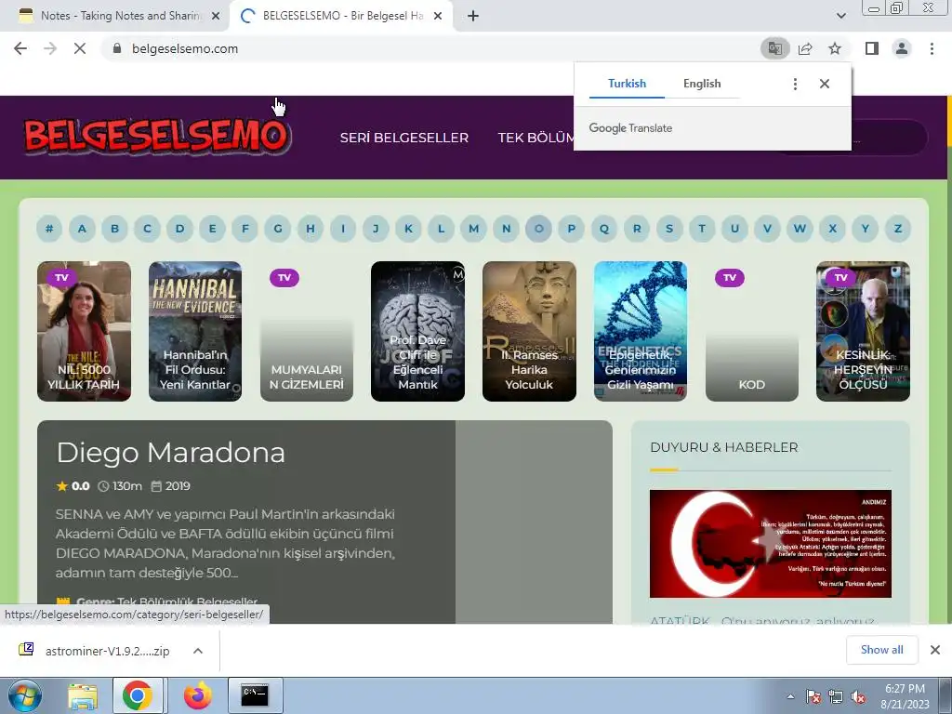Open NİL: 5000 YILLIK TARİH poster

[84, 332]
